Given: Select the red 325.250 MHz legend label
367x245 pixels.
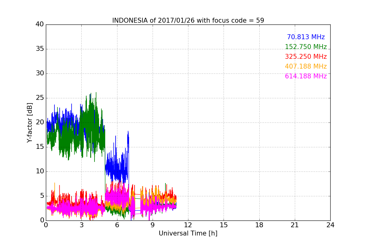Looking at the screenshot, I should point(306,57).
